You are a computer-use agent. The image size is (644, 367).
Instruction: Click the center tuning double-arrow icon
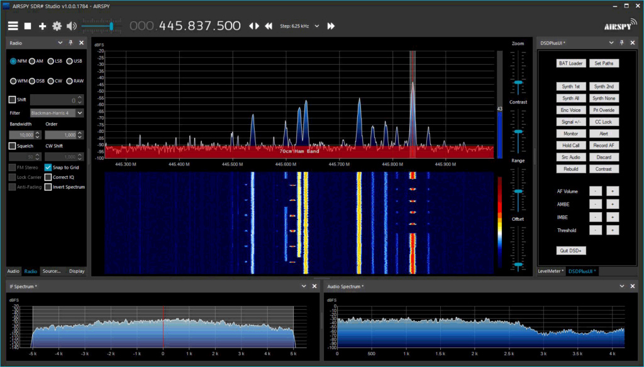pyautogui.click(x=254, y=26)
